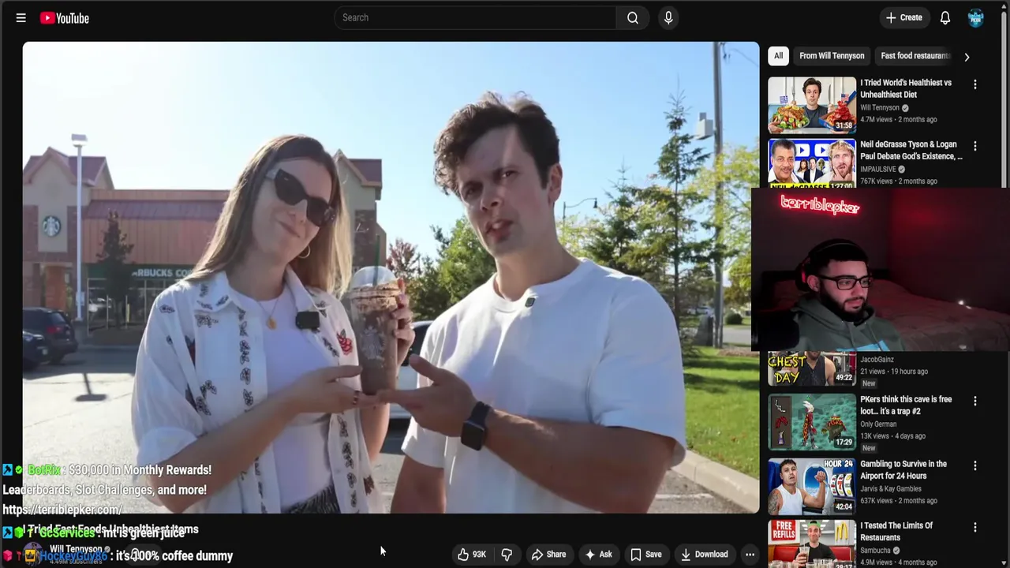Open title 'I Tested The Limits Of Restaurants'
Viewport: 1010px width, 568px height.
click(x=896, y=532)
